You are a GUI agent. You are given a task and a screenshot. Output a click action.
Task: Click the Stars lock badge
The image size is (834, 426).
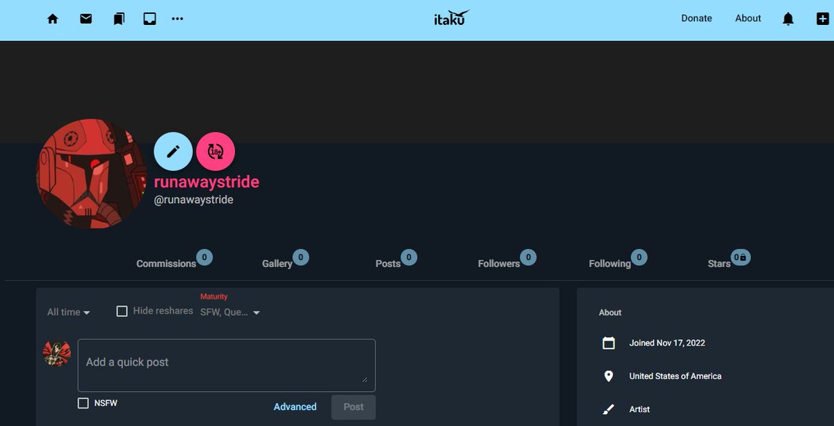tap(740, 257)
